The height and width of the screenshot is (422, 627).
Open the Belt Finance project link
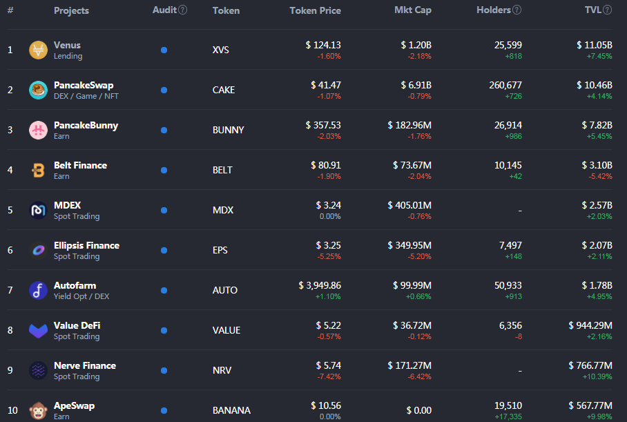80,165
